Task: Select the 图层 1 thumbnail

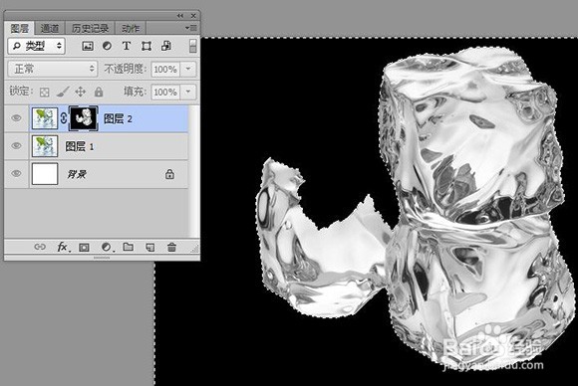Action: point(45,145)
